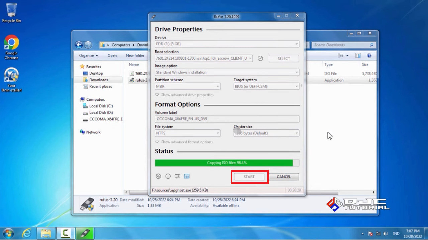
Task: Open Explorer help icon
Action: click(369, 56)
